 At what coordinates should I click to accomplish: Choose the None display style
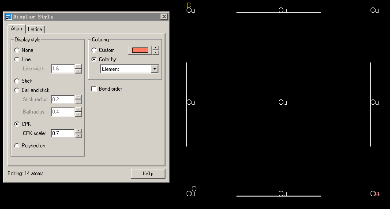click(17, 50)
